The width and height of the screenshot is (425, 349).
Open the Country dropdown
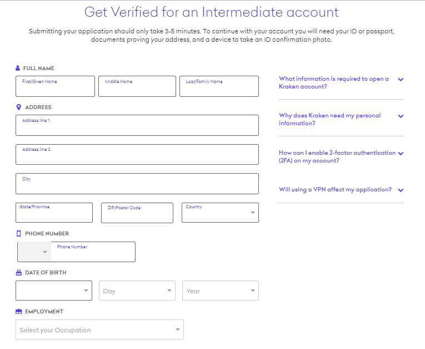[x=220, y=213]
